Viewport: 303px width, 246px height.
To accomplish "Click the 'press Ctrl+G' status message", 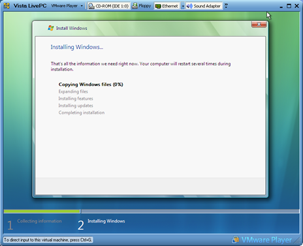I will click(48, 240).
